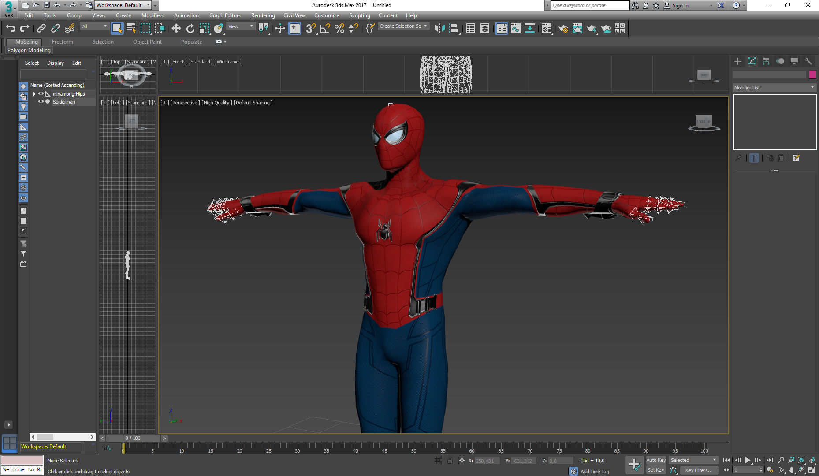
Task: Toggle Angle Snap button
Action: point(325,29)
